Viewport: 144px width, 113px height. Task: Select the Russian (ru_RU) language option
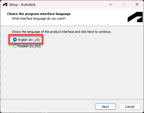point(27,46)
